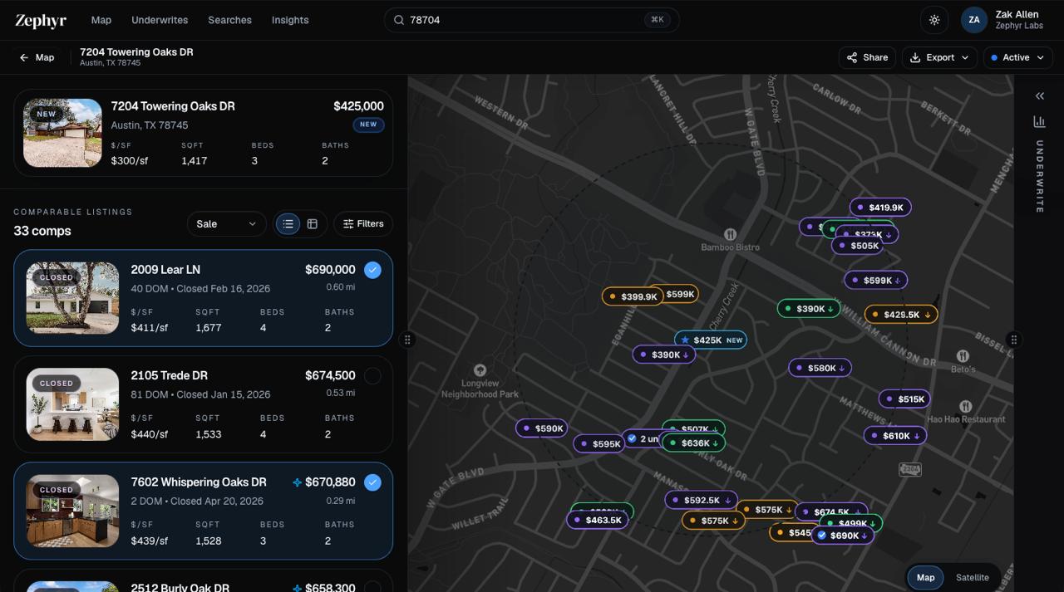Open the comps Filters button
1064x592 pixels.
tap(363, 224)
